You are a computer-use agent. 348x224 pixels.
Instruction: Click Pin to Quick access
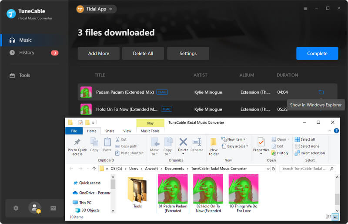click(77, 147)
